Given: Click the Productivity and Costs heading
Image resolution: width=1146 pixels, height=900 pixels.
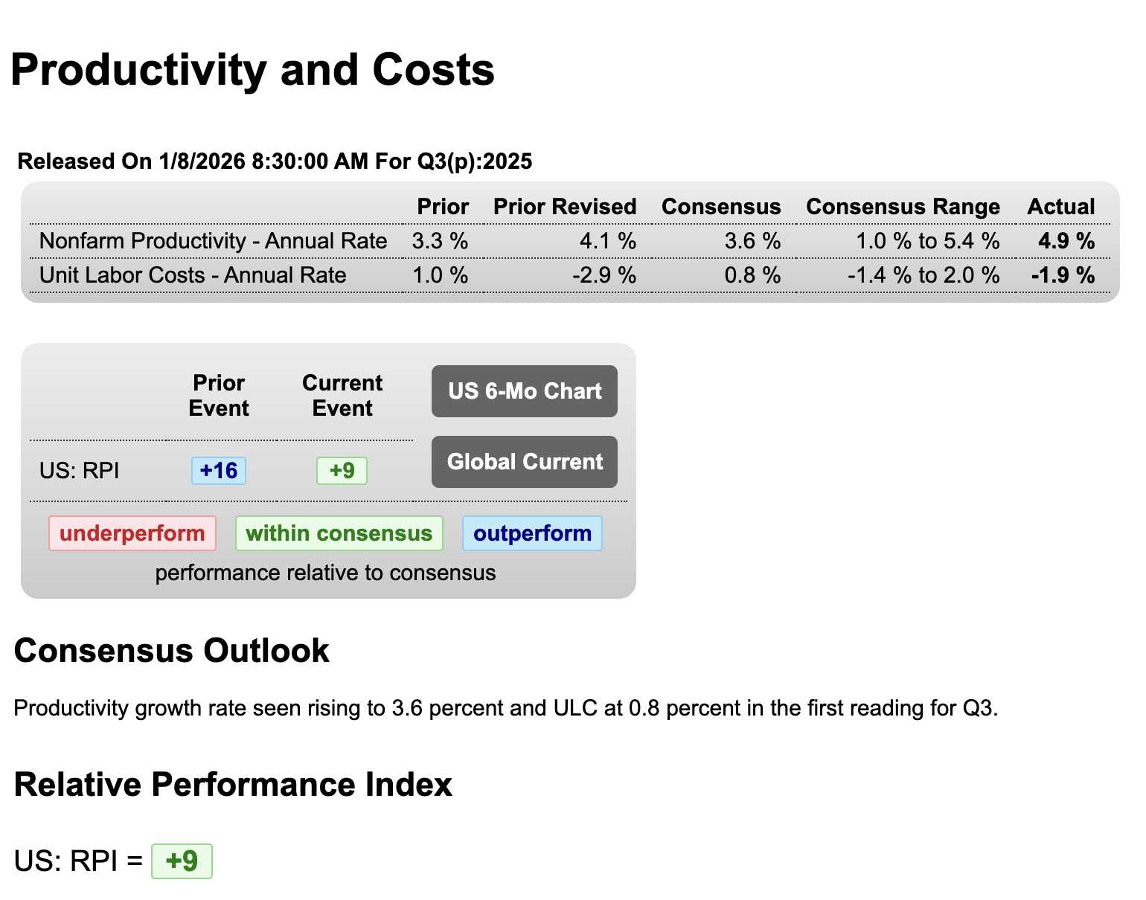Looking at the screenshot, I should [253, 70].
